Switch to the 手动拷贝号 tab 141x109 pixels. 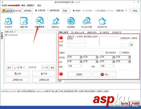[x=116, y=32]
